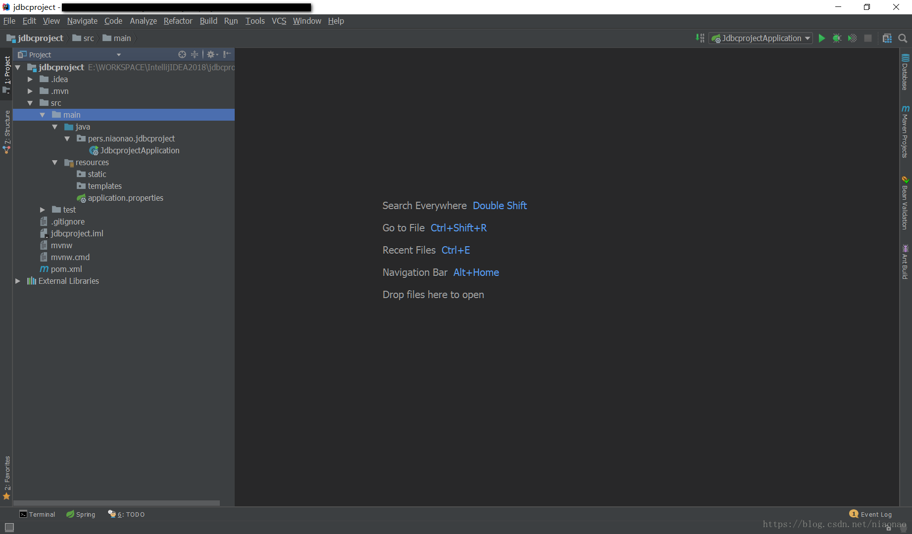The image size is (912, 534).
Task: Open the File menu
Action: pyautogui.click(x=9, y=21)
